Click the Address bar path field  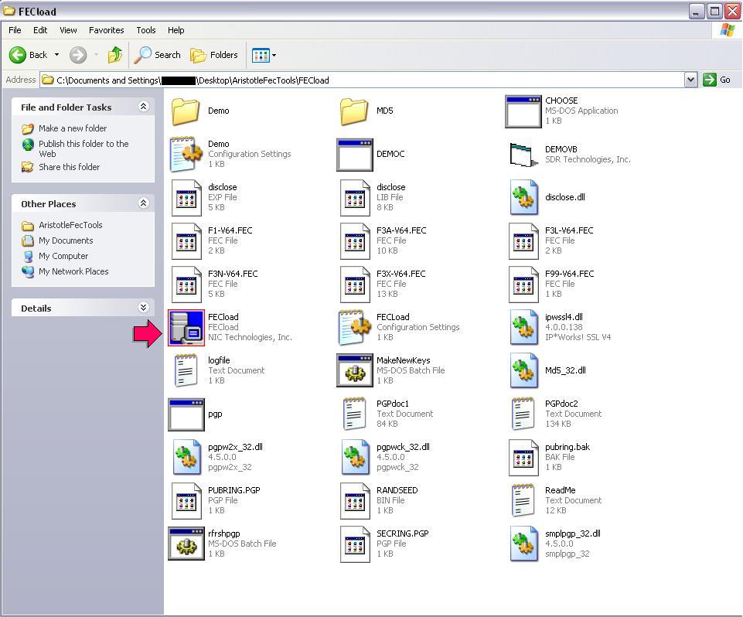(363, 80)
